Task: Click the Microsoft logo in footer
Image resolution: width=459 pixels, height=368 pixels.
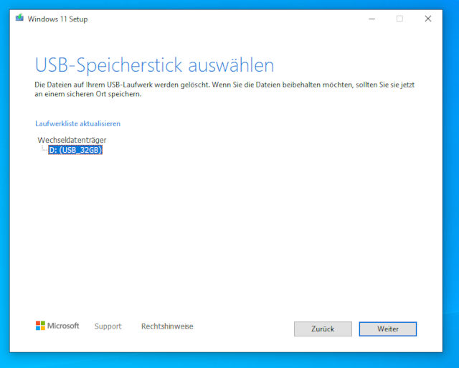Action: [57, 326]
